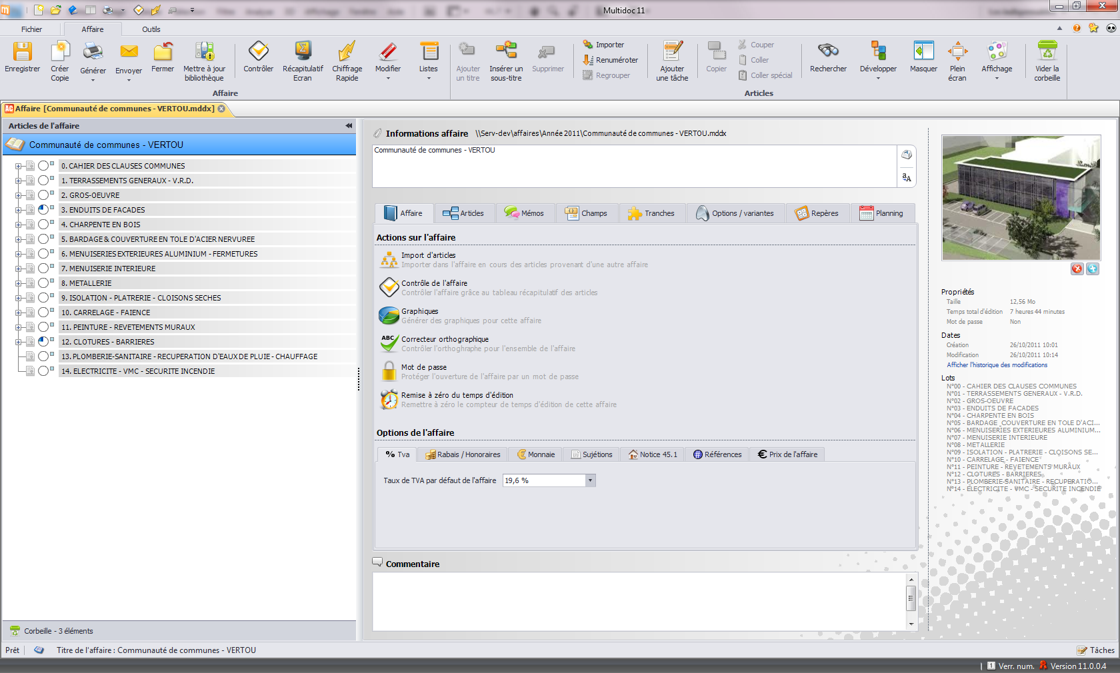Open the Affichage palette tool

(x=997, y=51)
